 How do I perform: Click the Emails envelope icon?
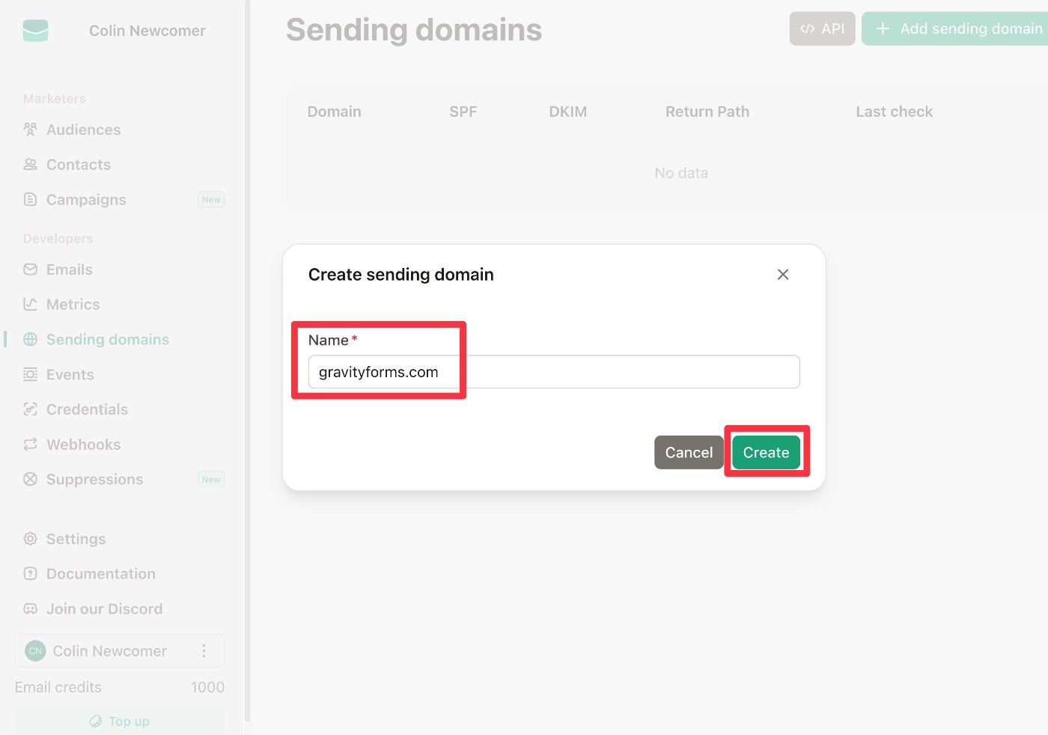coord(30,269)
